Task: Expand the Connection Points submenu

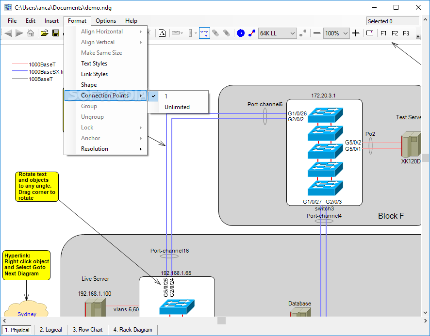Action: pos(106,96)
